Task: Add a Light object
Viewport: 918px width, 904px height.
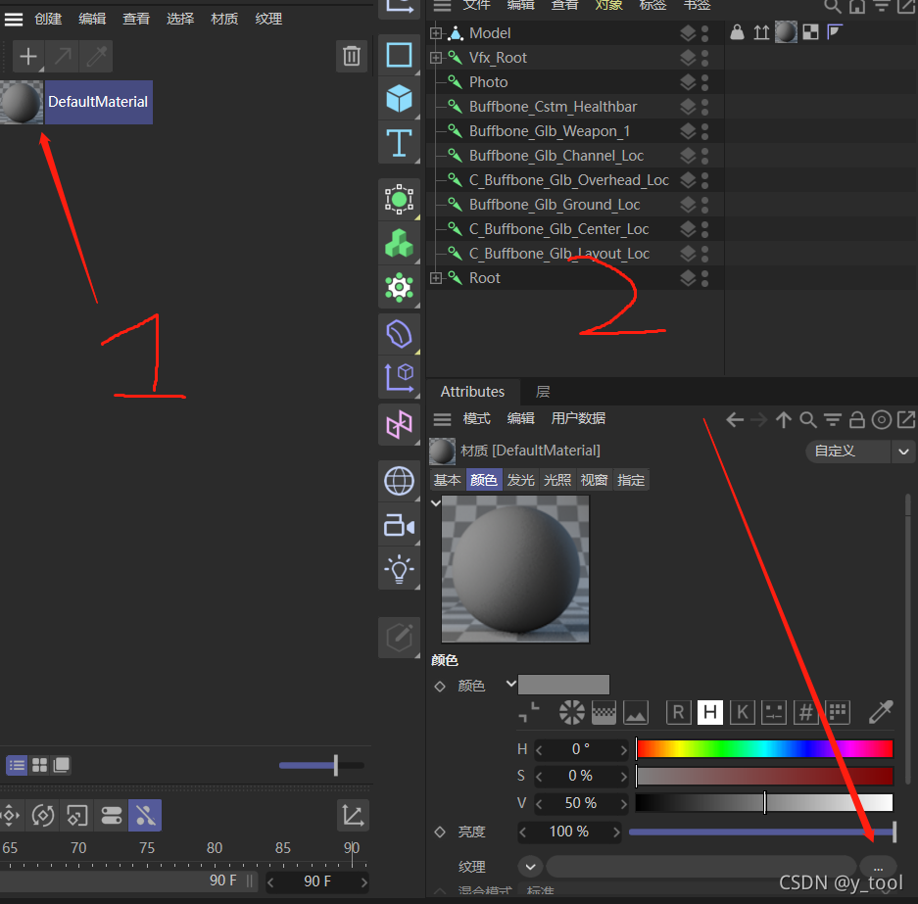Action: tap(400, 569)
